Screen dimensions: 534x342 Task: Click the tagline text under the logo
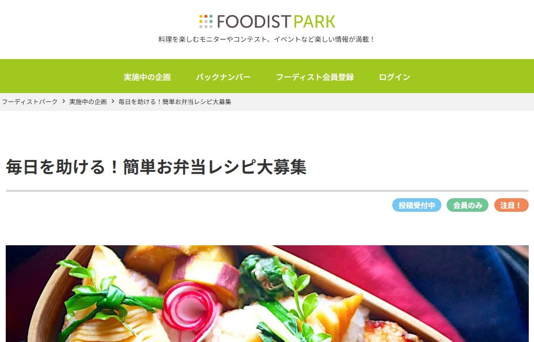pos(267,40)
